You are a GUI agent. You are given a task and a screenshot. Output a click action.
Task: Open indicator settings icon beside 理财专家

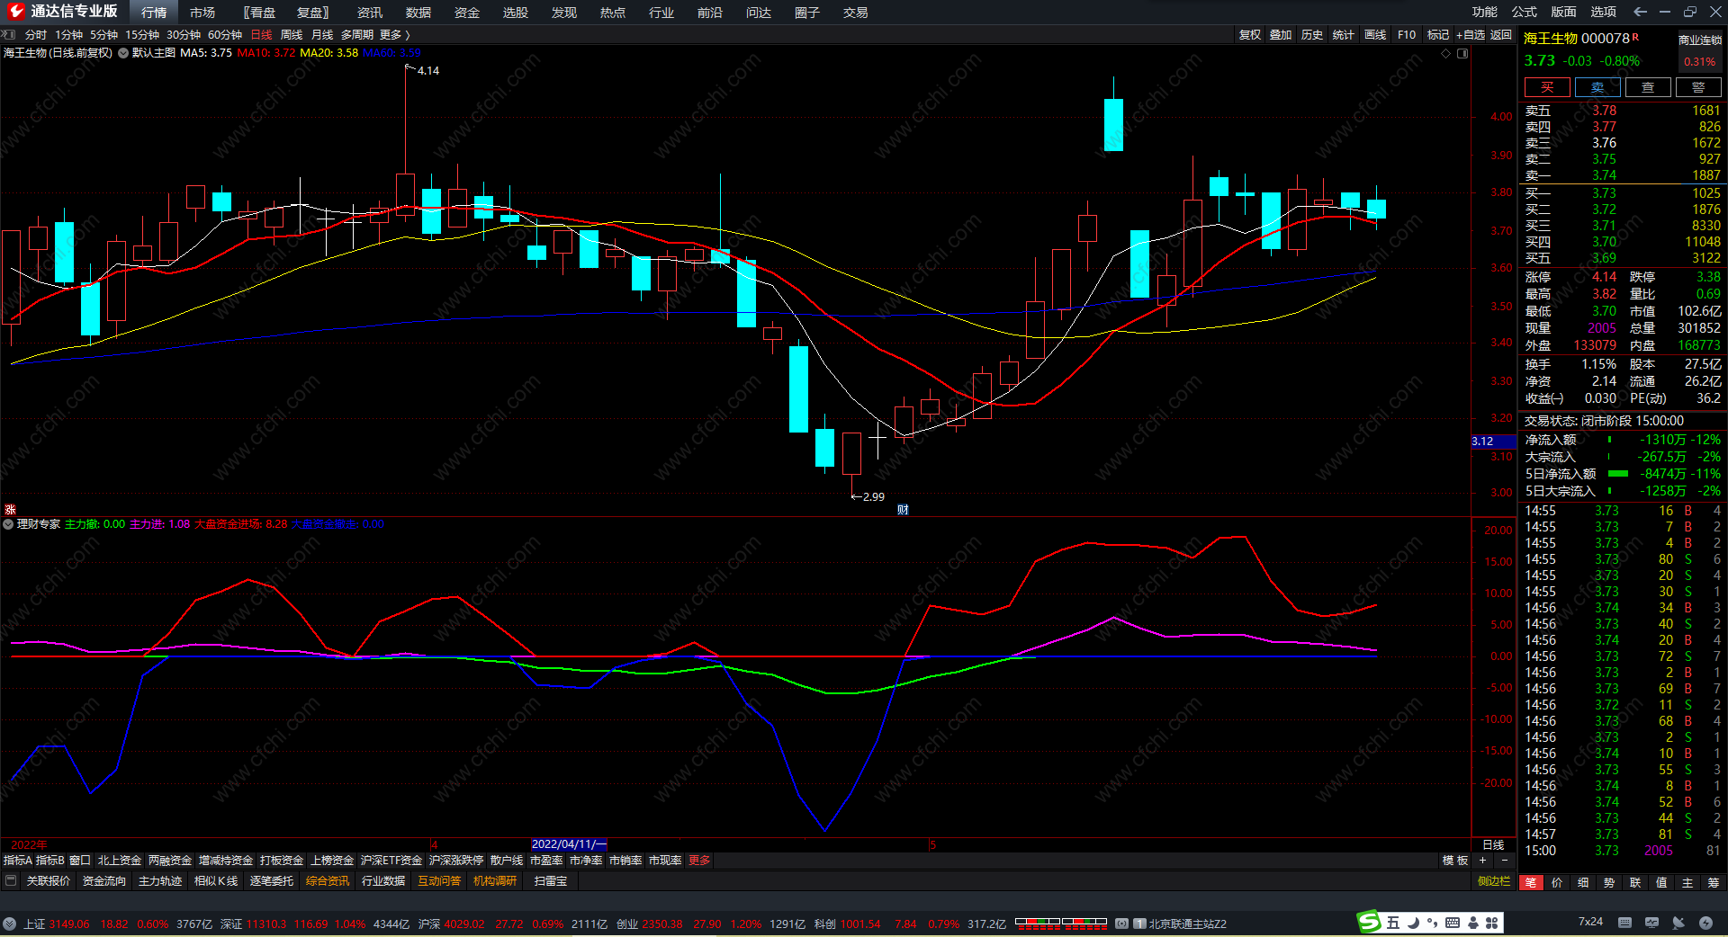click(9, 524)
